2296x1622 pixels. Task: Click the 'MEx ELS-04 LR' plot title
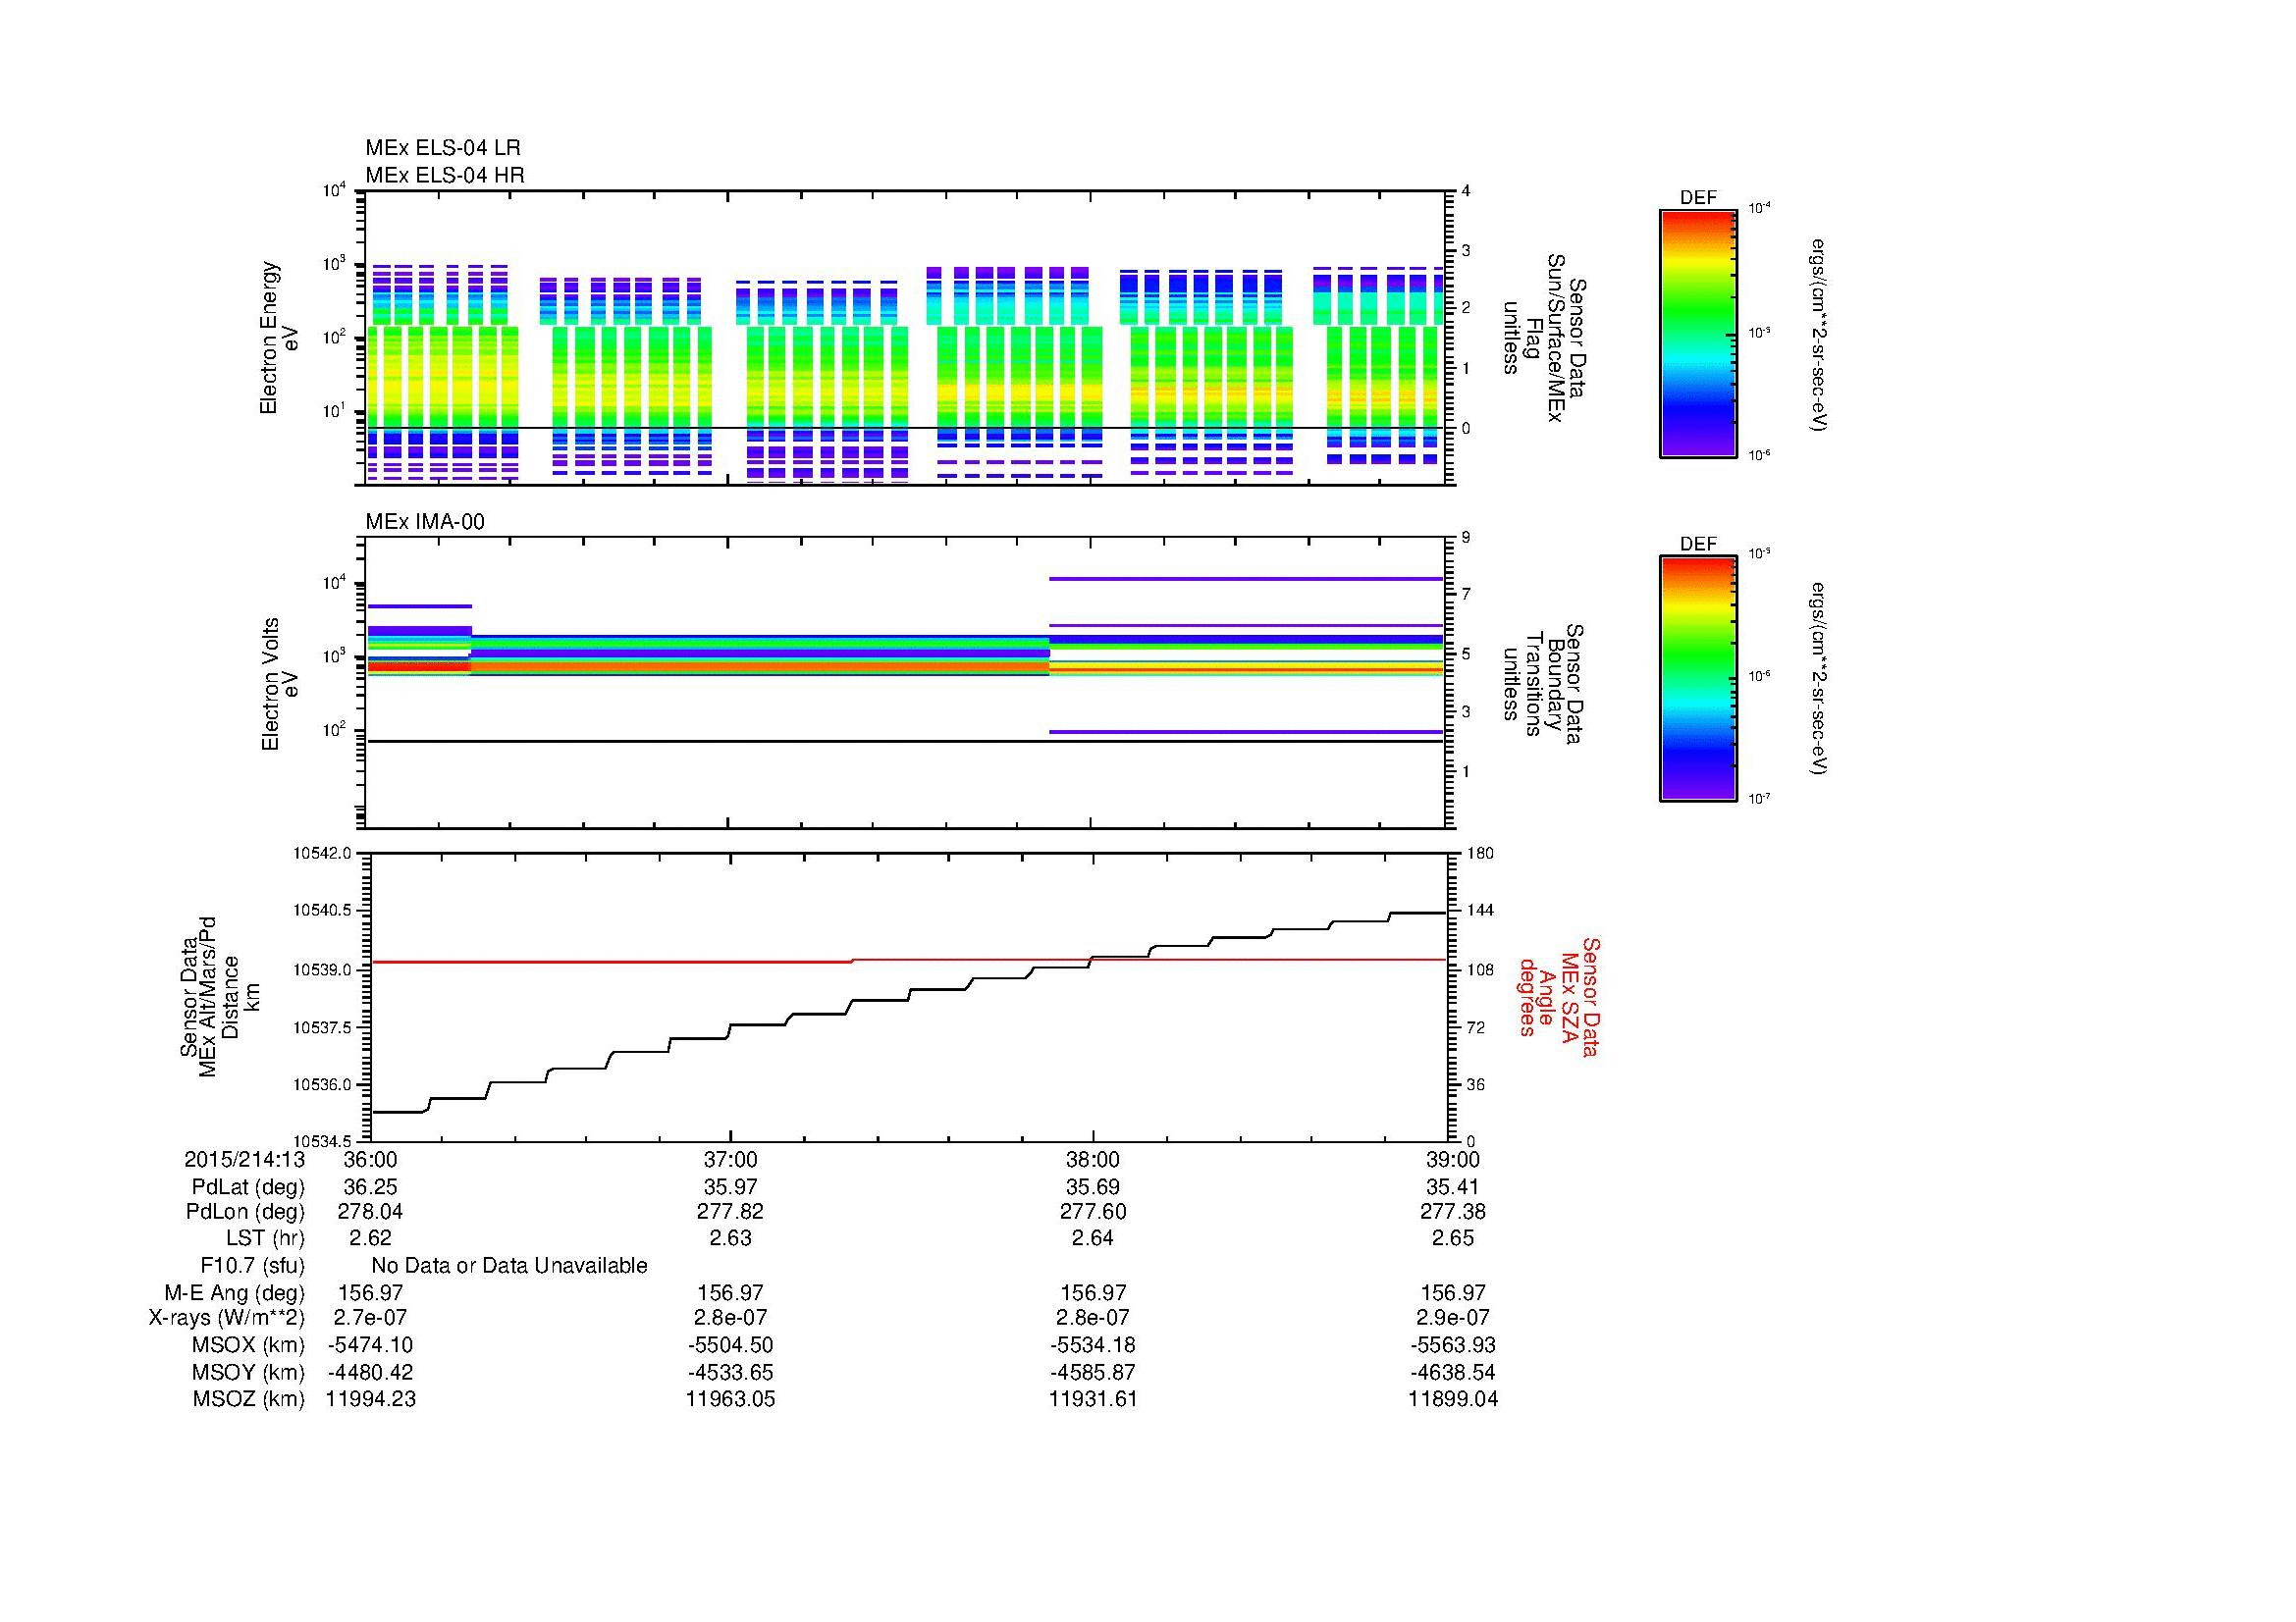tap(443, 148)
